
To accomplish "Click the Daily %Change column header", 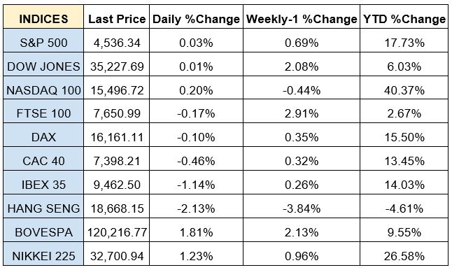I will click(x=196, y=19).
